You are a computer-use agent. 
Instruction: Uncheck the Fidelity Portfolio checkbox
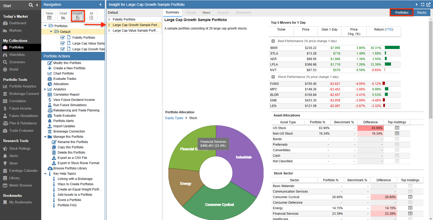pyautogui.click(x=63, y=38)
